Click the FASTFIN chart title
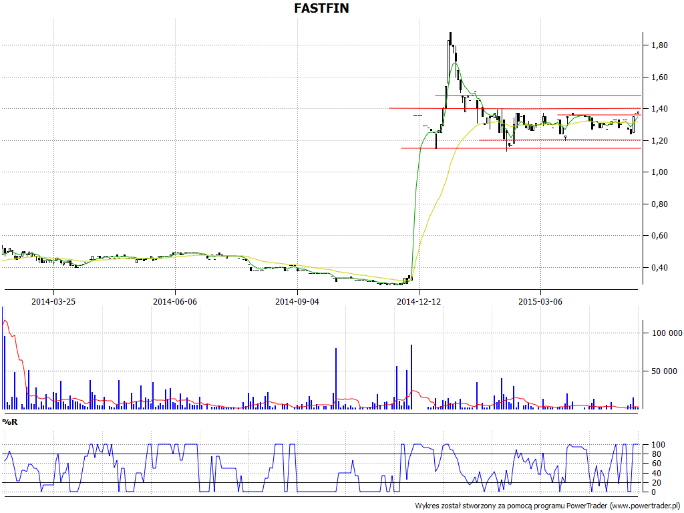 tap(321, 8)
